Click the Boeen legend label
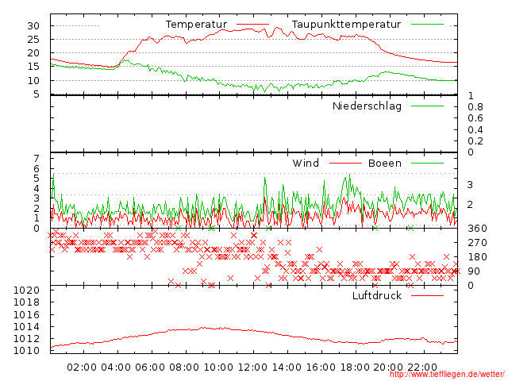Screen dimensions: 508x381 [x=385, y=164]
